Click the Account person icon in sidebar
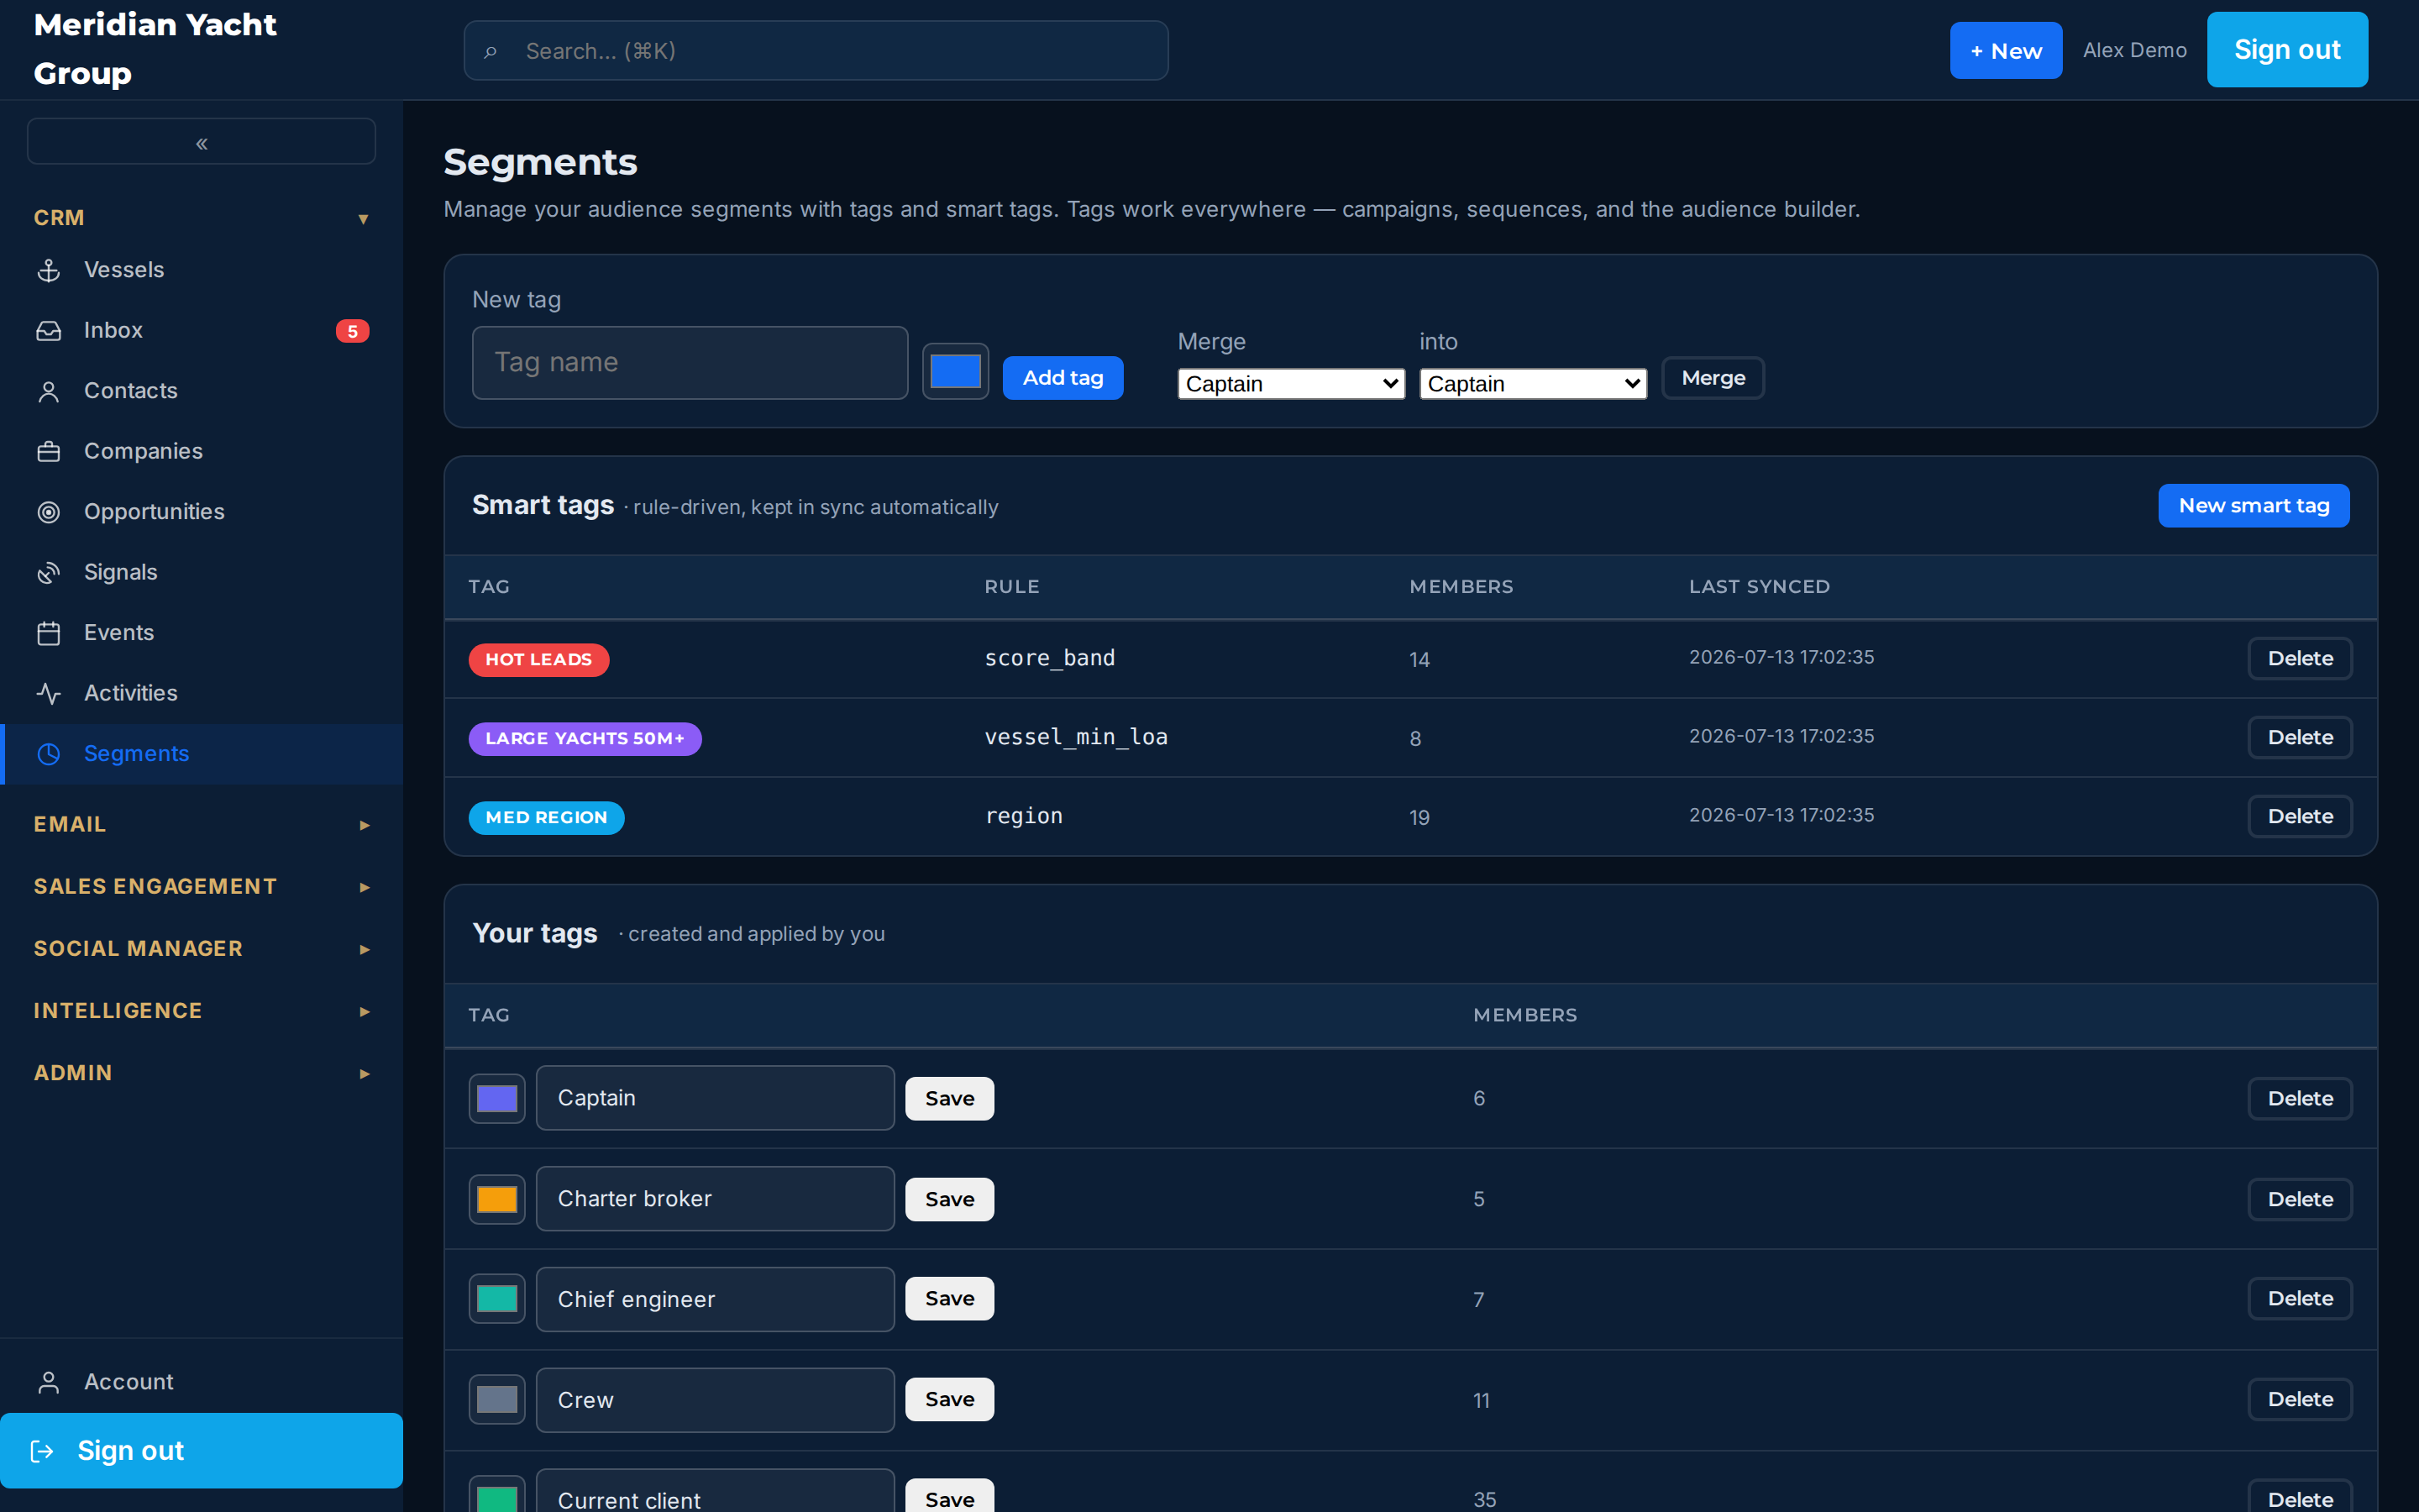 [x=48, y=1382]
